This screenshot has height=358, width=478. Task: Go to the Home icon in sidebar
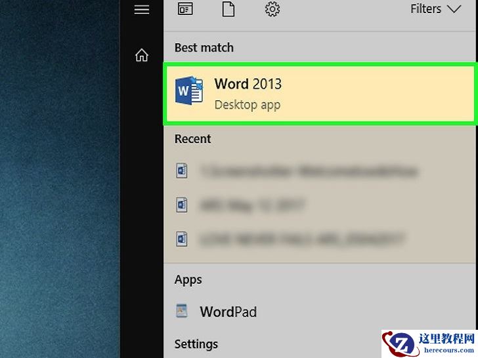[142, 55]
